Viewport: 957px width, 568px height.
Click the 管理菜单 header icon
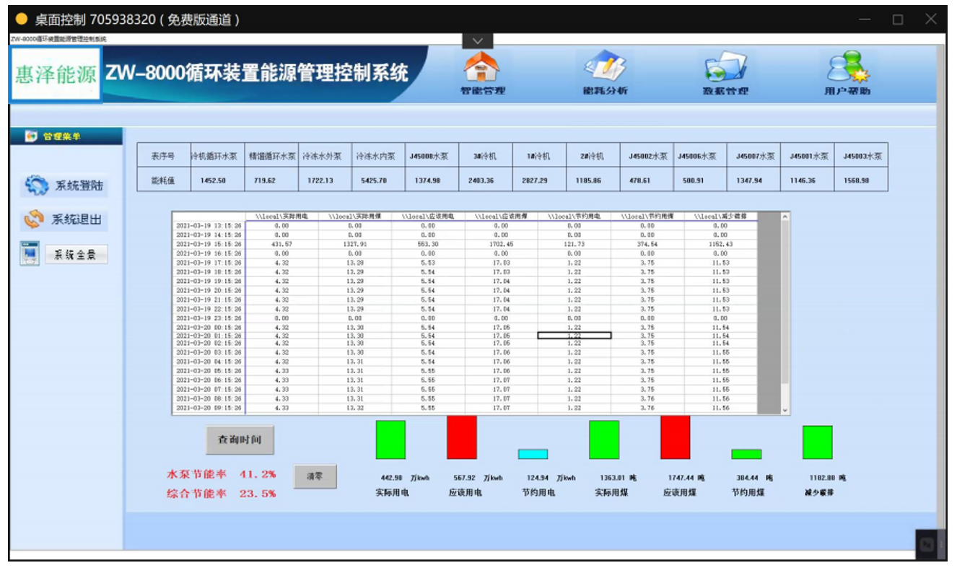pyautogui.click(x=31, y=136)
